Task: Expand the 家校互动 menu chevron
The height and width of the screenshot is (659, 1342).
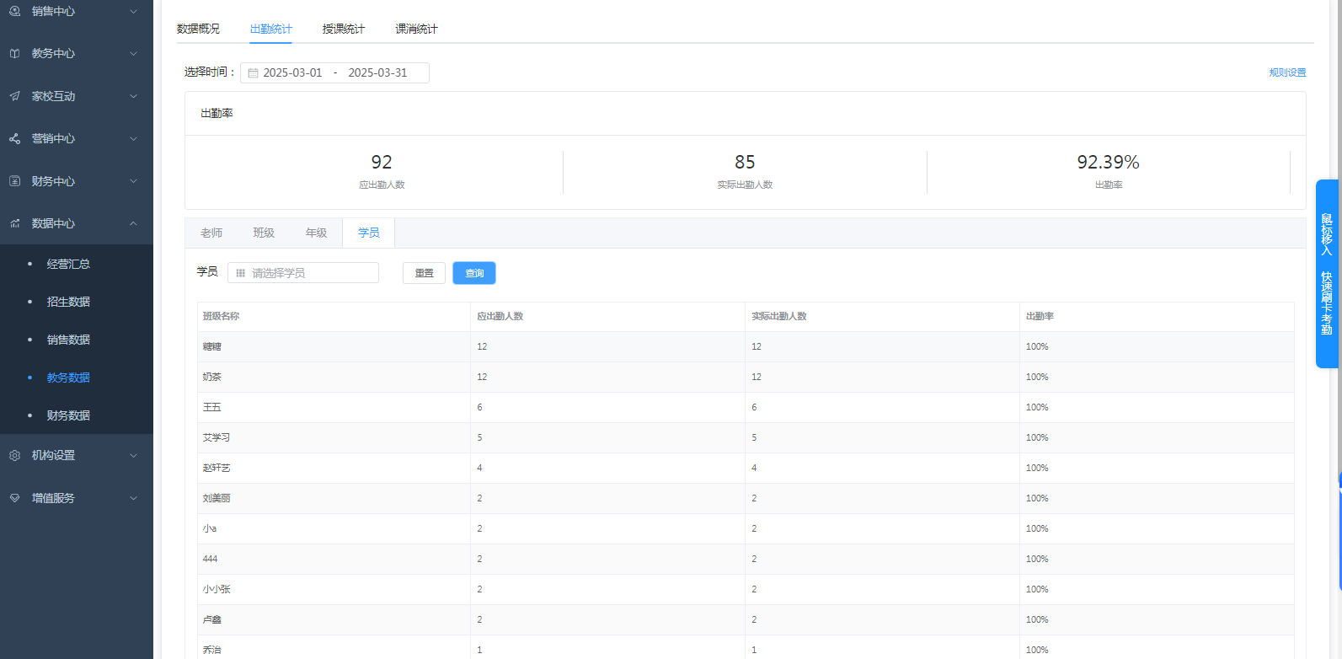Action: (x=133, y=96)
